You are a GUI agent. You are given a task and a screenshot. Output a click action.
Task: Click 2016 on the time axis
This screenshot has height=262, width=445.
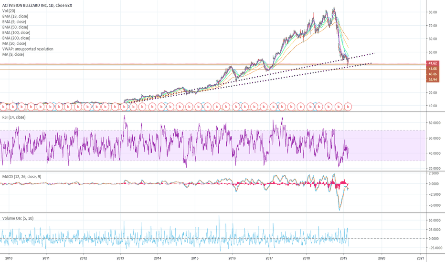click(232, 258)
